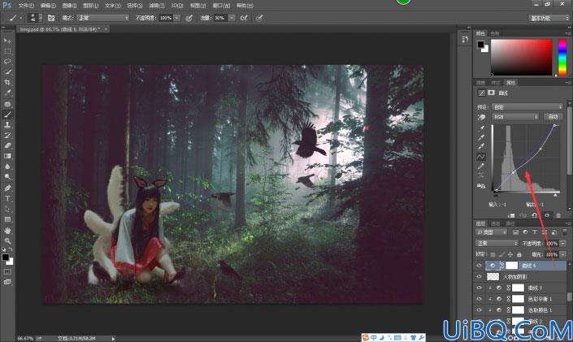Select the Zoom tool in the toolbox
Image resolution: width=573 pixels, height=342 pixels.
[x=7, y=241]
